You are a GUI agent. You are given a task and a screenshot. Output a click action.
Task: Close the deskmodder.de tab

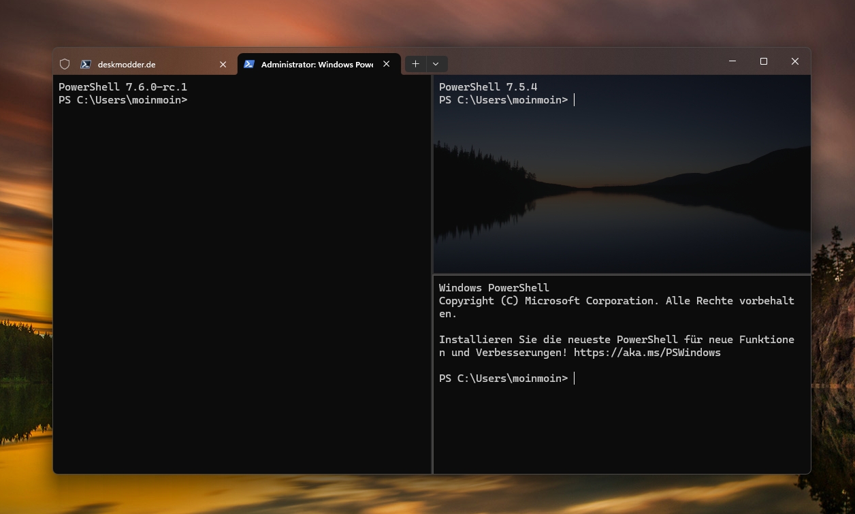click(223, 65)
